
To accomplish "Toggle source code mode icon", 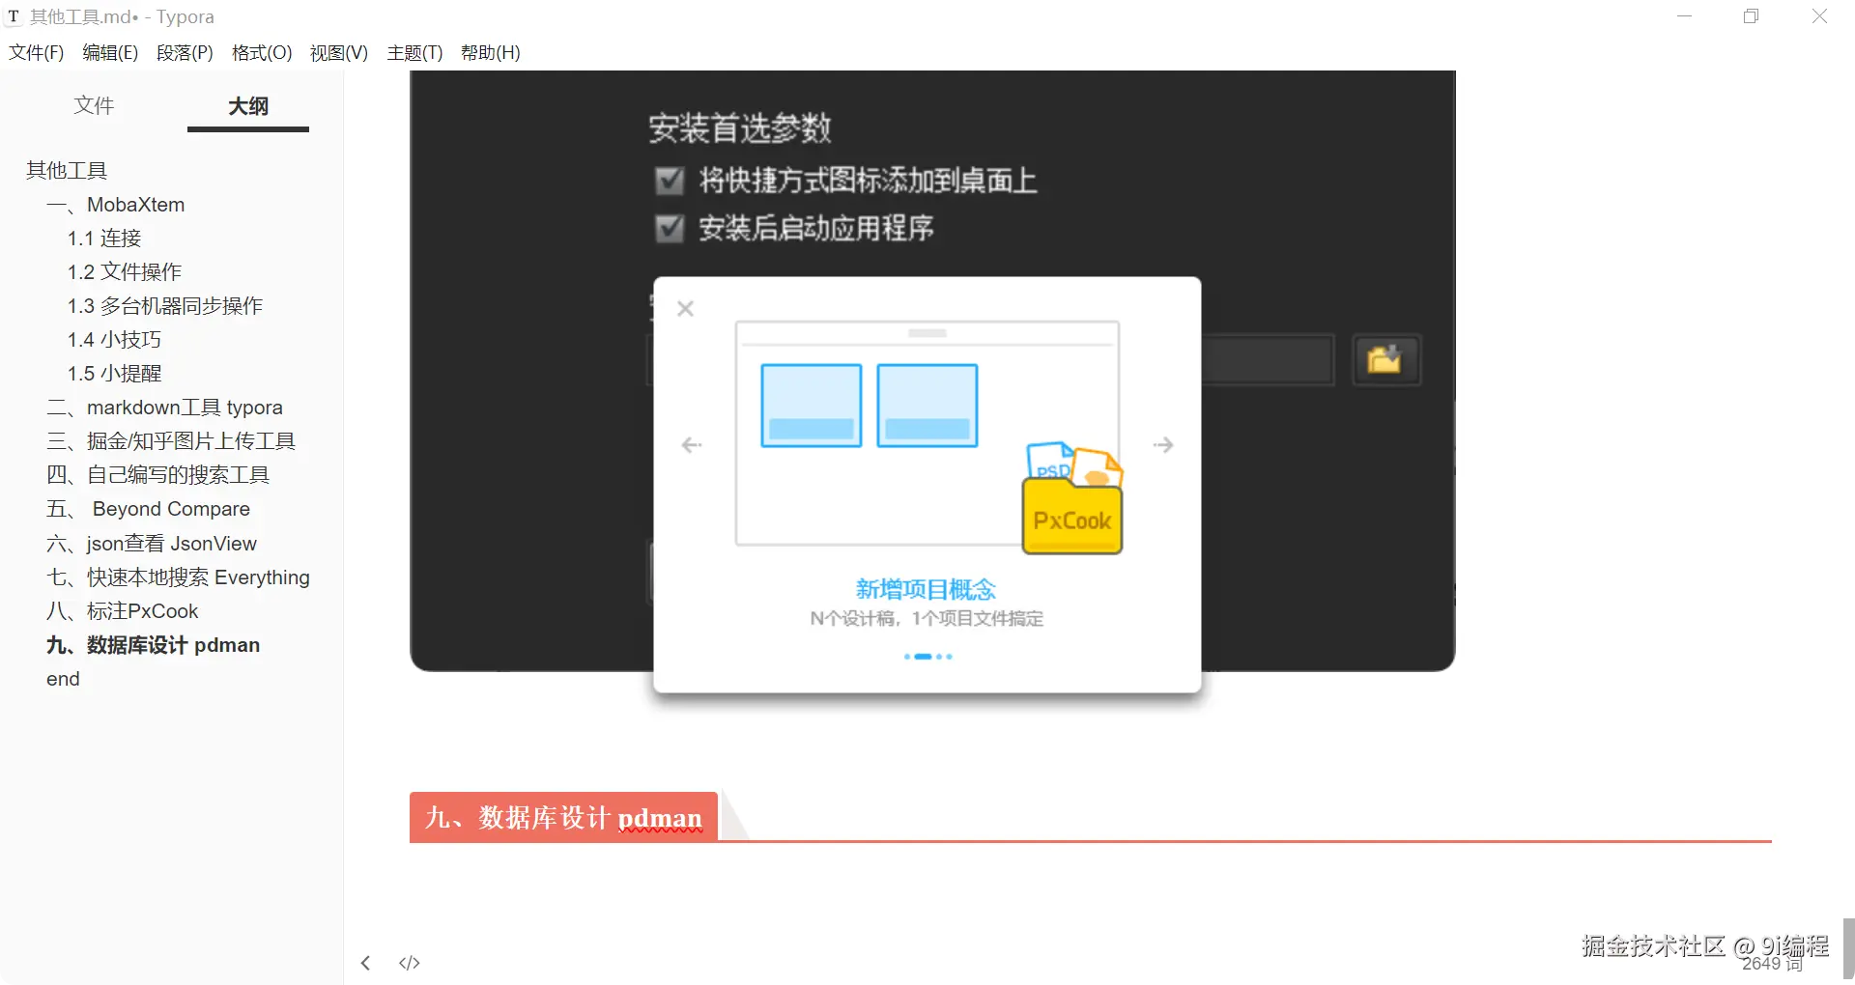I will click(x=410, y=963).
